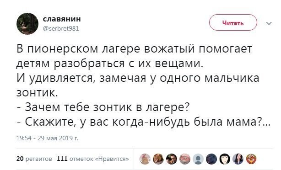View the 111 отметок «Нравится» list

click(x=92, y=159)
